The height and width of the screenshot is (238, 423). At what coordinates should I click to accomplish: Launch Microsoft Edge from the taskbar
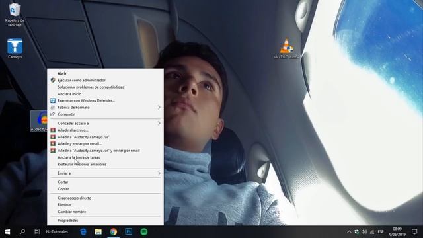click(x=83, y=232)
